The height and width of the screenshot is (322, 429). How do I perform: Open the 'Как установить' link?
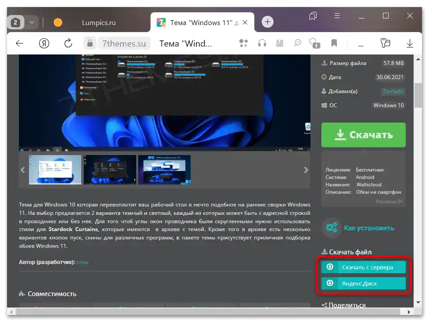coord(369,228)
